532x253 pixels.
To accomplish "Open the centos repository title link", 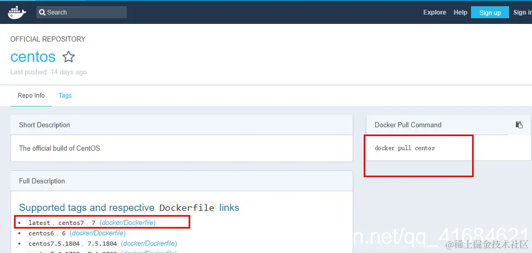I will click(33, 57).
